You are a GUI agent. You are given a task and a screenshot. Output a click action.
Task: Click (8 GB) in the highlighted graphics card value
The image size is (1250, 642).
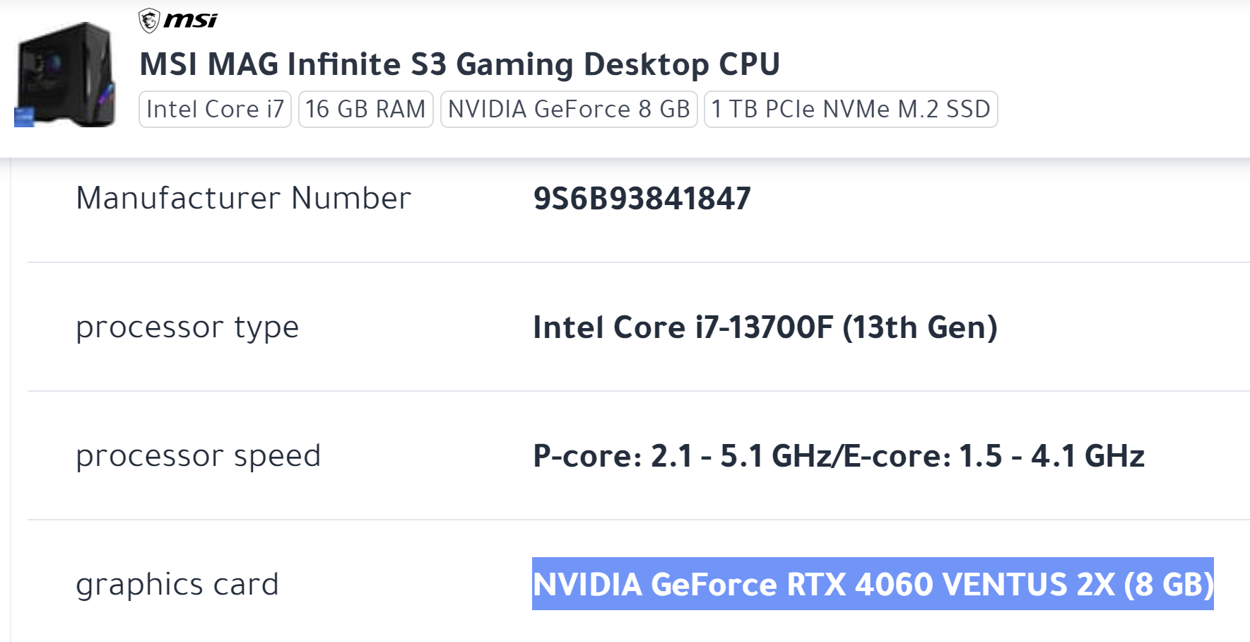(x=1169, y=585)
